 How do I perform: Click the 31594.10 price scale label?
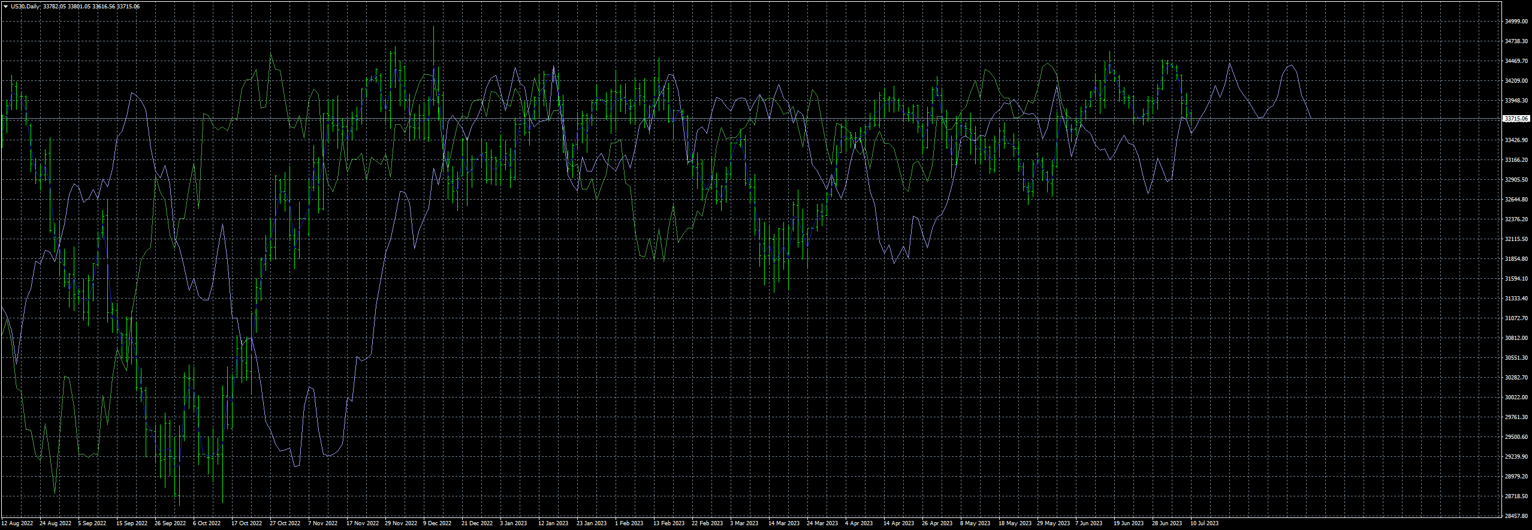coord(1516,279)
